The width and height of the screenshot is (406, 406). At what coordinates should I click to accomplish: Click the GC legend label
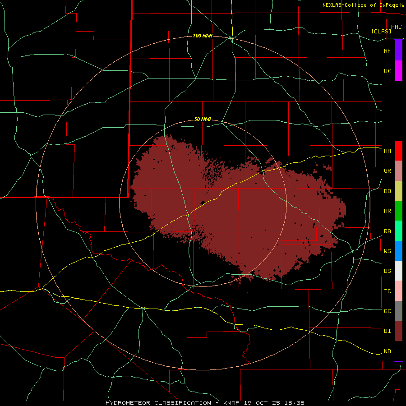pos(387,311)
